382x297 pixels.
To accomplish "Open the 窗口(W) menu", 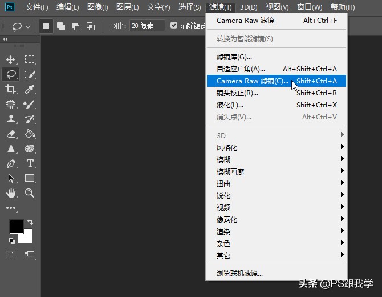I will tap(310, 7).
